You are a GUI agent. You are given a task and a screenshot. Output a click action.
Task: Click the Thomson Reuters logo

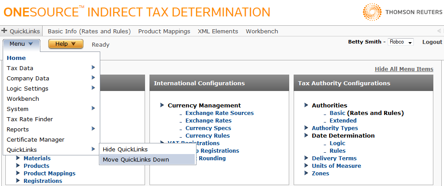[x=402, y=12]
